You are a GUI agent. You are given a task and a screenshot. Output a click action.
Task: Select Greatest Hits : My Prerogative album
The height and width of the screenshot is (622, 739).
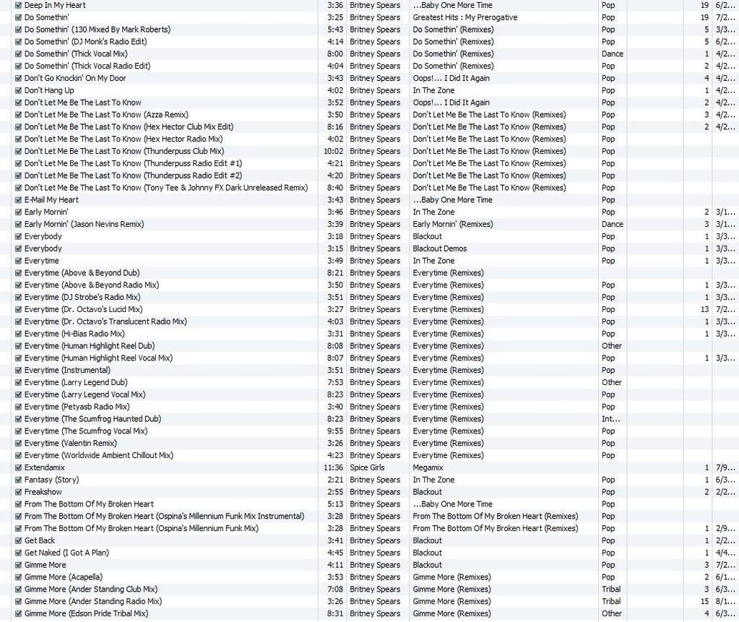(464, 17)
